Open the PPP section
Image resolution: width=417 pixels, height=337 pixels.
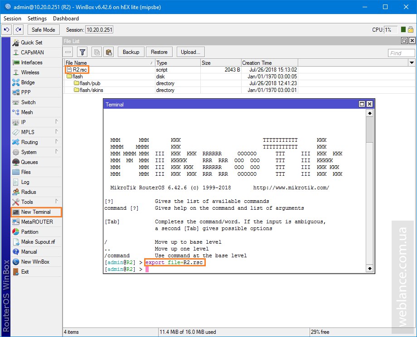point(36,92)
